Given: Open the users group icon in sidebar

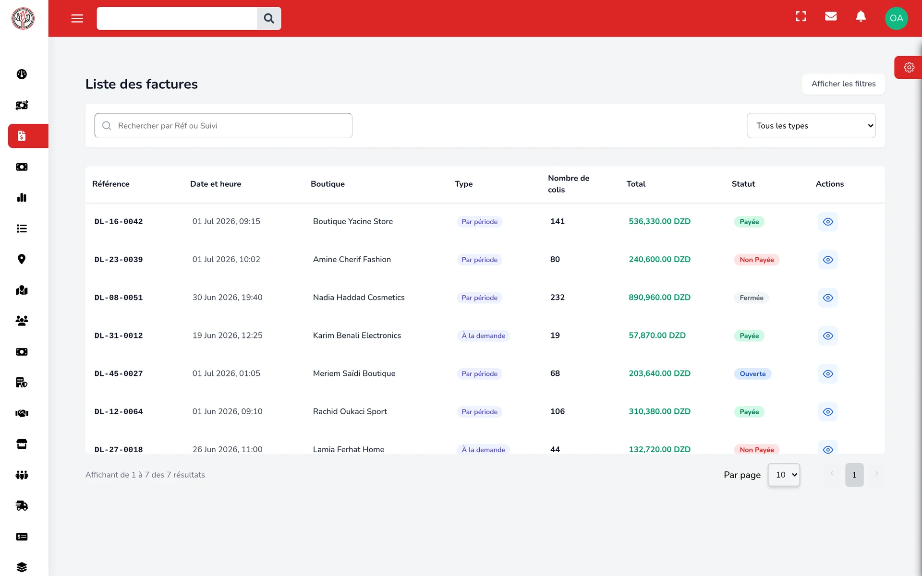Looking at the screenshot, I should 22,321.
